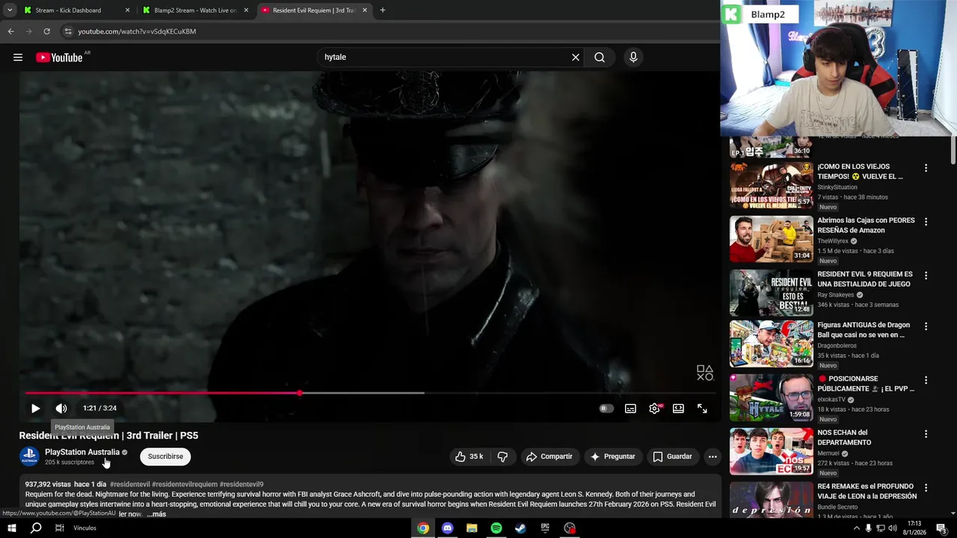Open Steam from the taskbar
957x538 pixels.
click(x=520, y=528)
